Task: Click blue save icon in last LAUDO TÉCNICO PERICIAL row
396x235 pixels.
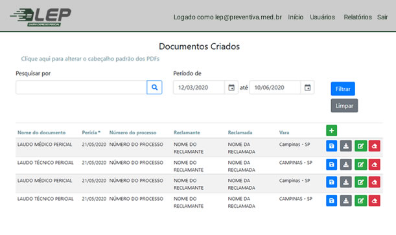Action: [x=331, y=201]
